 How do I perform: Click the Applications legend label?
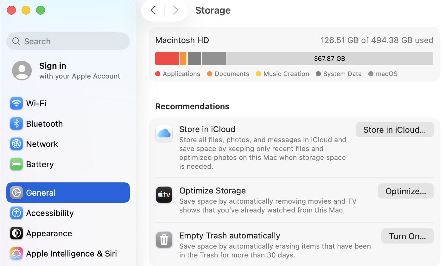[181, 74]
